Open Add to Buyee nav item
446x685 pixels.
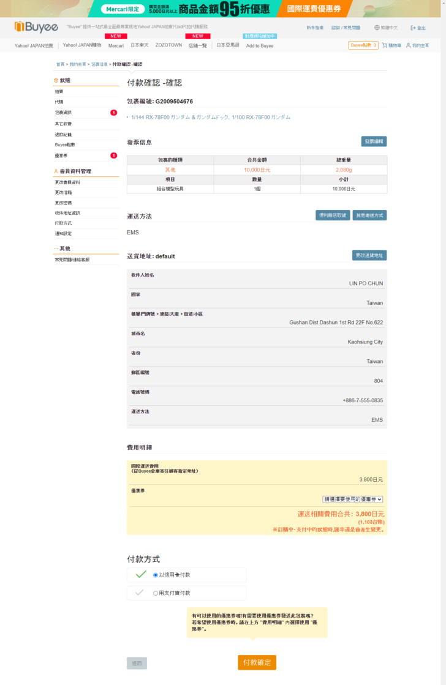click(x=260, y=46)
